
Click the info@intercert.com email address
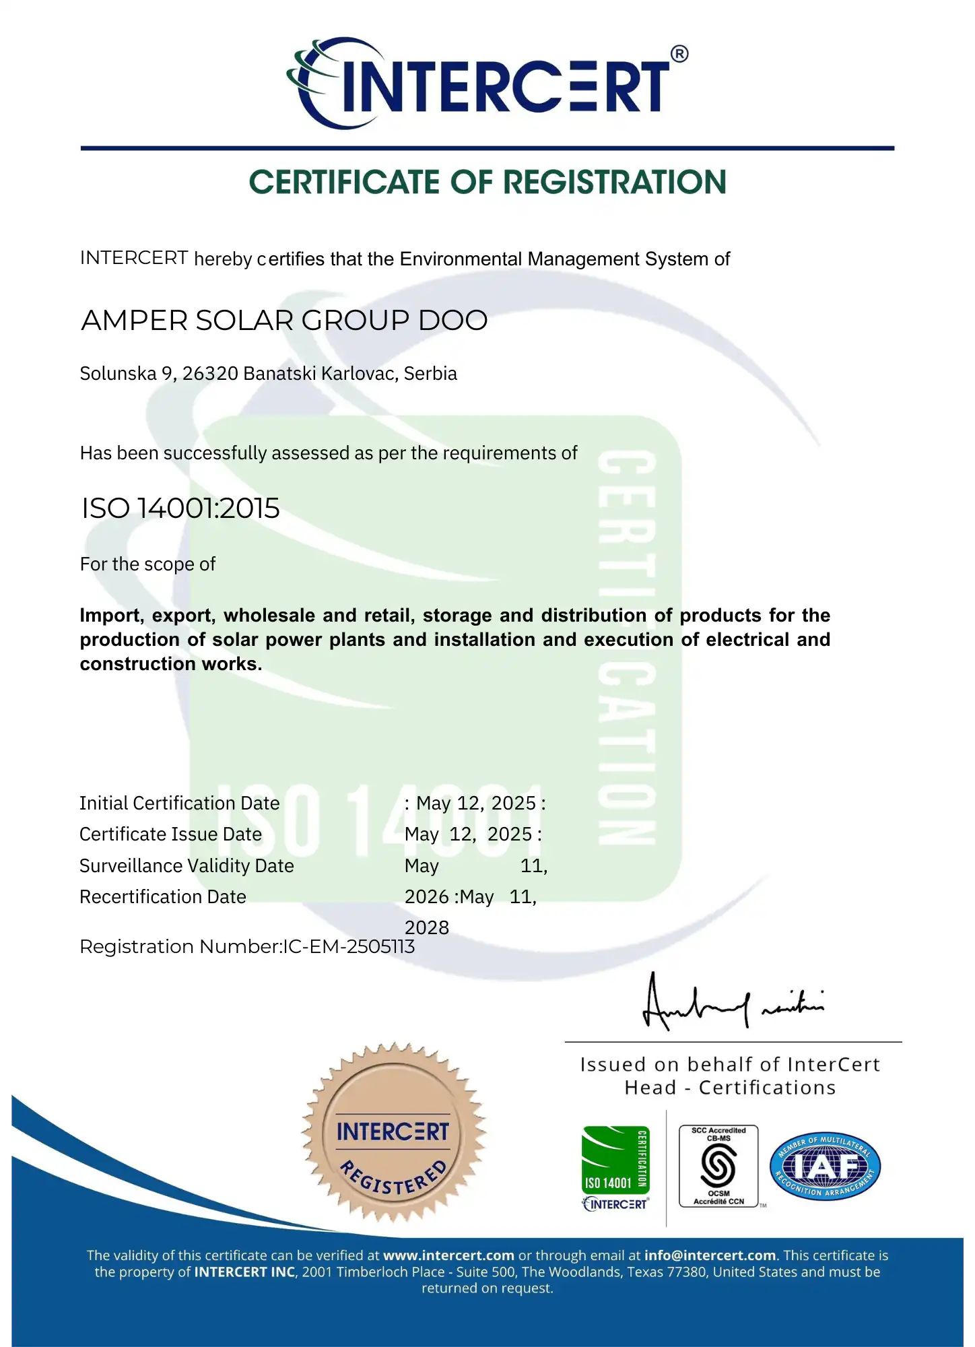coord(710,1255)
